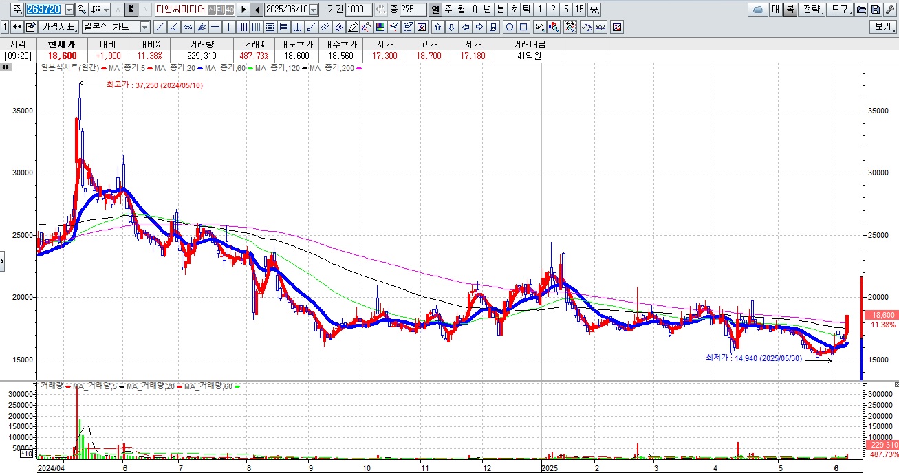The width and height of the screenshot is (899, 473).
Task: Open the 도구 tools menu
Action: coord(839,10)
